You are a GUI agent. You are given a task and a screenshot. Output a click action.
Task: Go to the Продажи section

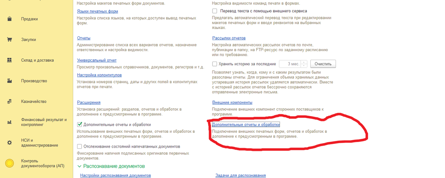(29, 19)
